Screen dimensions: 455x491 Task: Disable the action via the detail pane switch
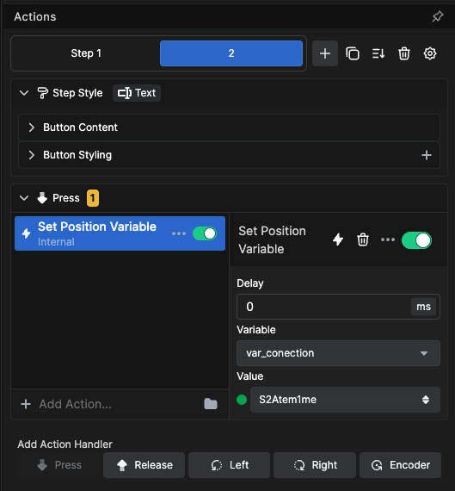pos(416,240)
